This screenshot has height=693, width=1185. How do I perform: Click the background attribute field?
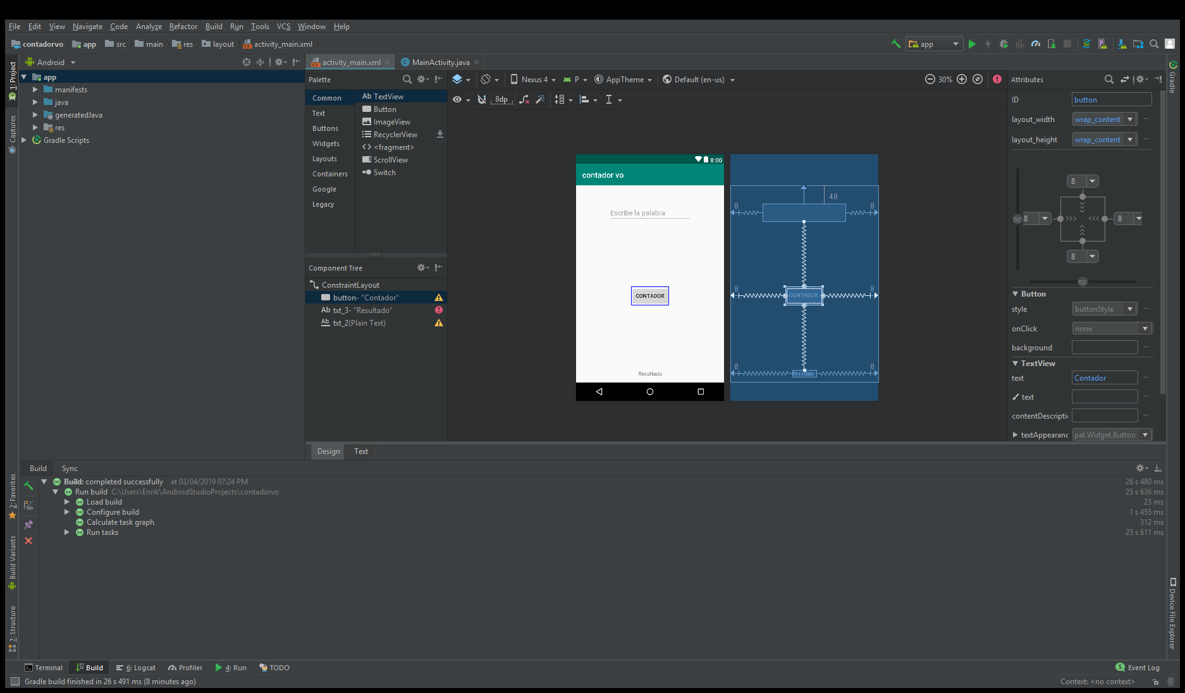click(x=1105, y=347)
